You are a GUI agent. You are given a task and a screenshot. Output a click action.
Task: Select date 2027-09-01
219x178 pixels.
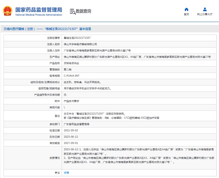(71, 143)
